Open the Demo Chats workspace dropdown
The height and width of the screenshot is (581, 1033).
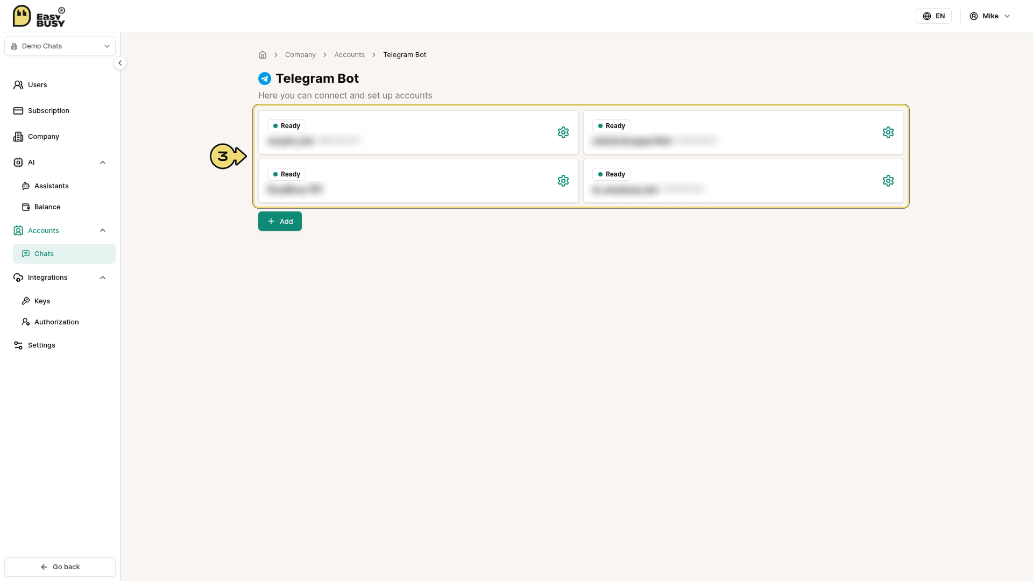pos(60,46)
